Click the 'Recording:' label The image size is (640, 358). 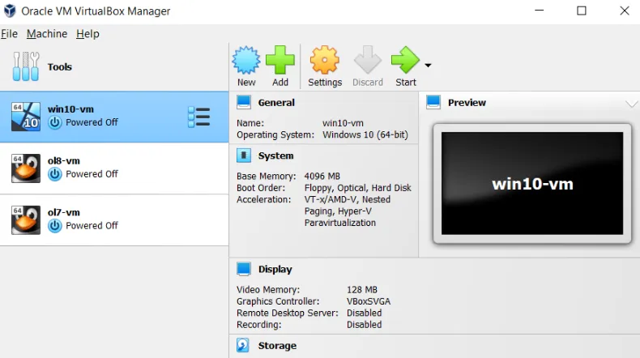coord(259,325)
